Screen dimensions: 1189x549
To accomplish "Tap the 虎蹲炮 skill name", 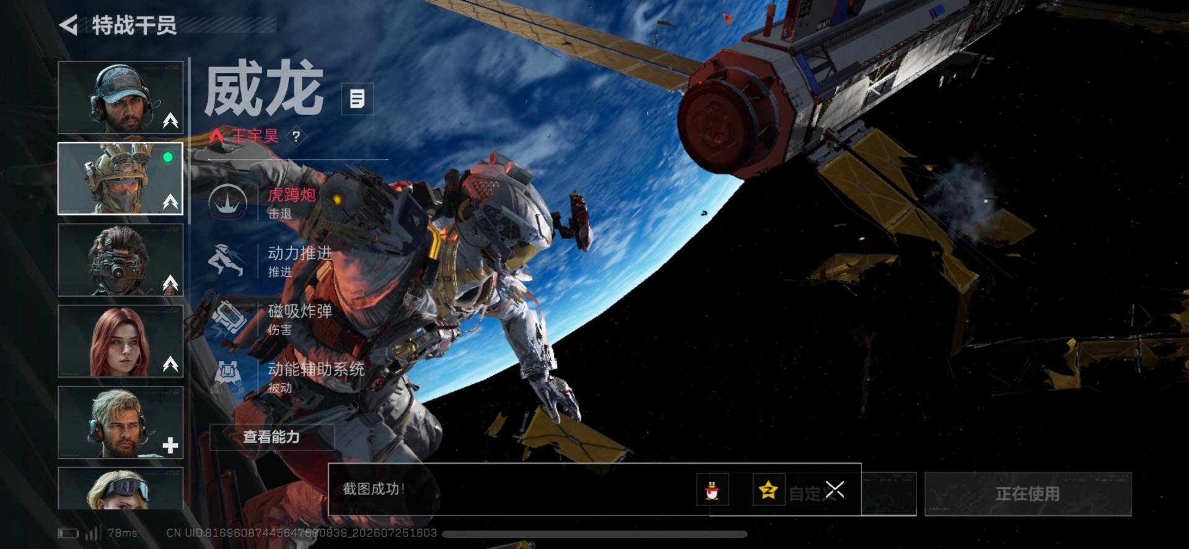I will pos(292,195).
